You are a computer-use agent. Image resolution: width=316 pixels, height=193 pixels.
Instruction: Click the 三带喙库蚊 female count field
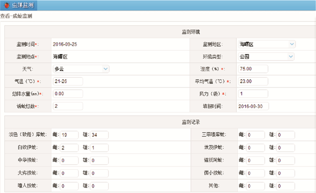(x=256, y=135)
